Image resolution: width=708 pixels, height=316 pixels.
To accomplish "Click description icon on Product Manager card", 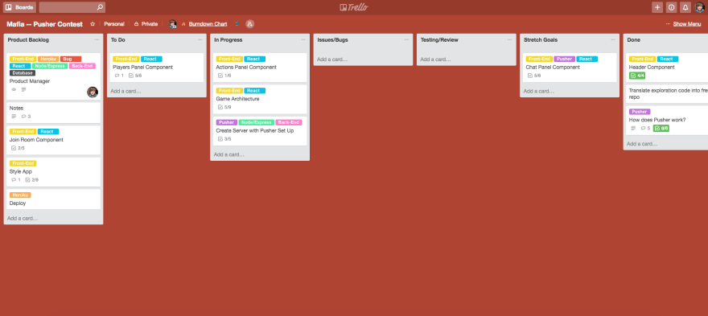I will pos(24,89).
